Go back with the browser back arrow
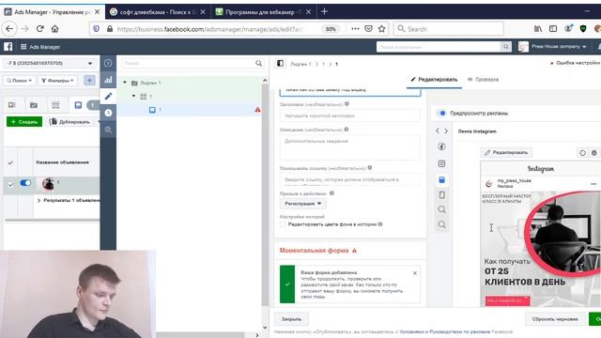Image resolution: width=601 pixels, height=338 pixels. click(9, 29)
